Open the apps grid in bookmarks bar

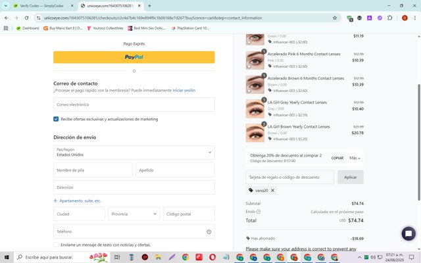click(6, 28)
